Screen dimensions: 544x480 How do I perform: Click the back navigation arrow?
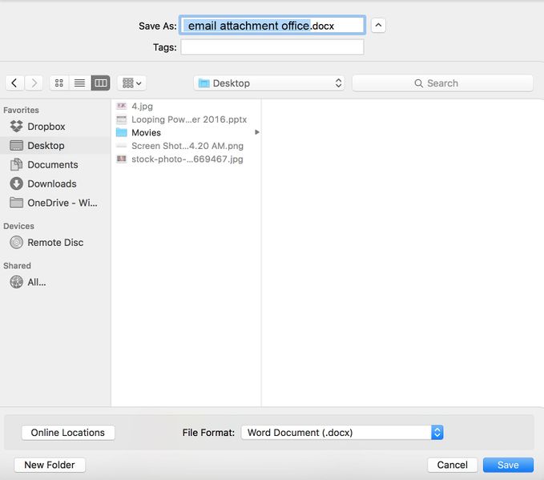tap(14, 83)
